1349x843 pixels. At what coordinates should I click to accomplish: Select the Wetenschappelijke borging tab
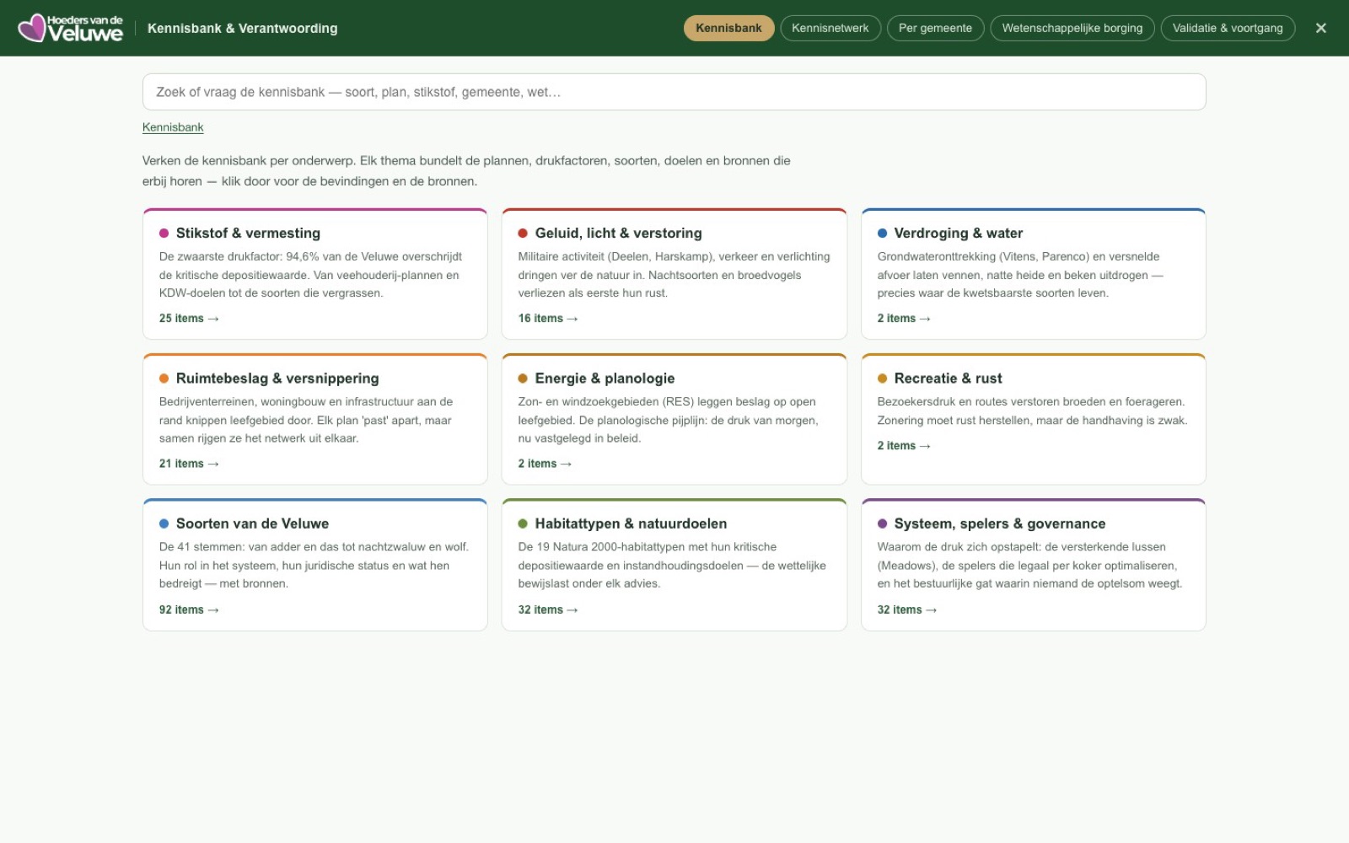(x=1072, y=28)
